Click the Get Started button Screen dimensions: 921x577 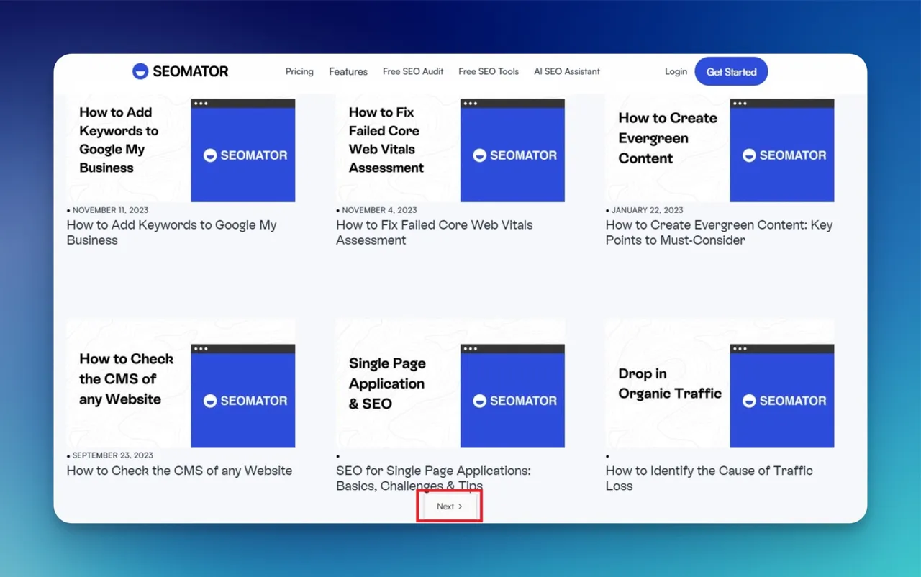(731, 71)
